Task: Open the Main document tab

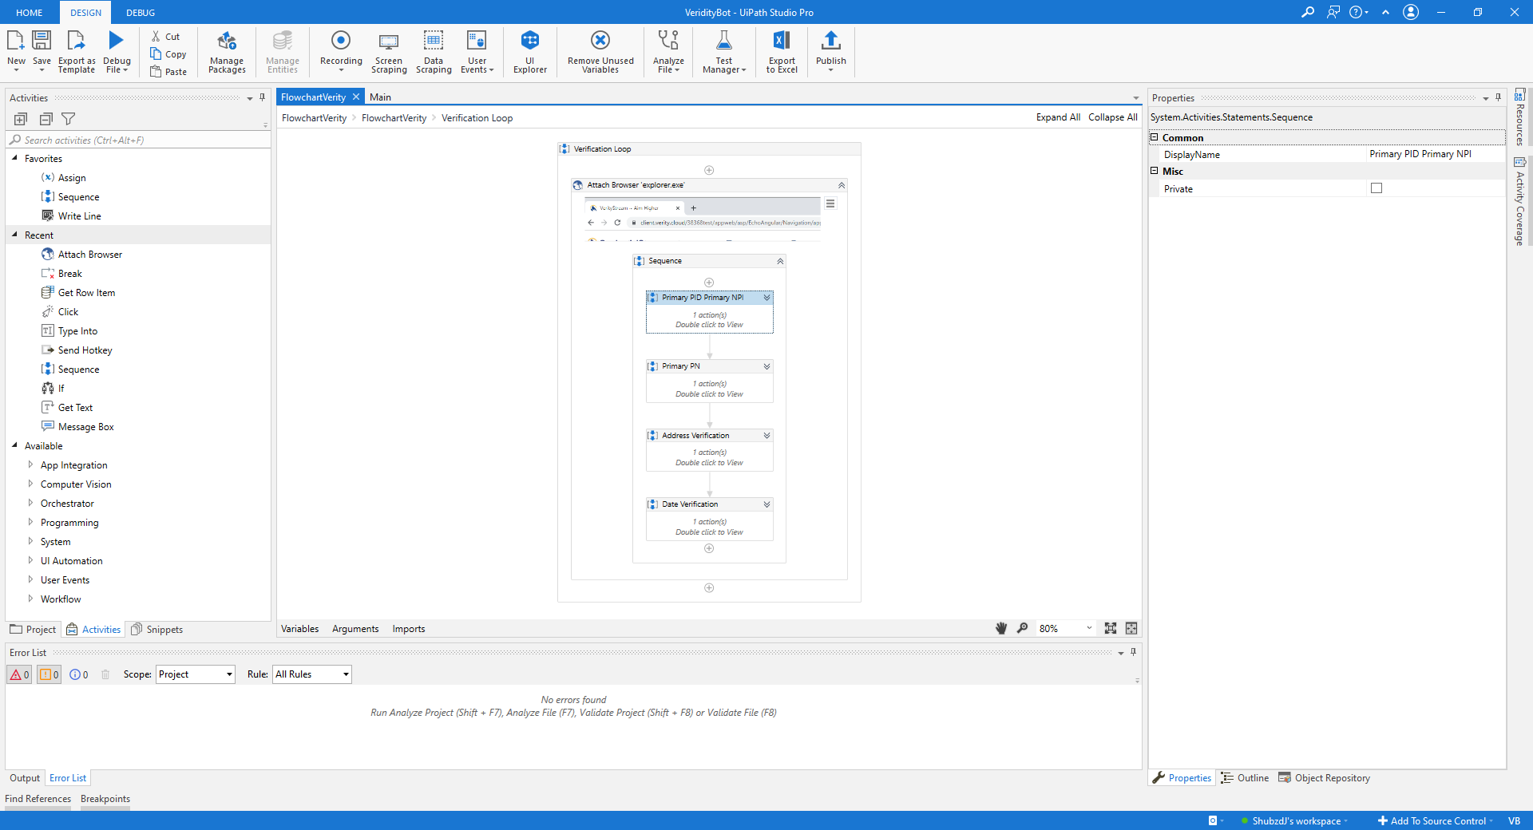Action: point(381,97)
